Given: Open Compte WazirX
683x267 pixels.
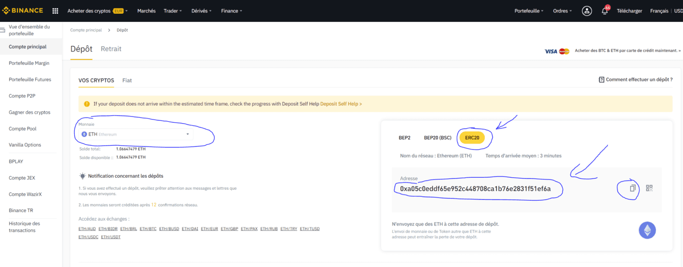Looking at the screenshot, I should tap(25, 194).
